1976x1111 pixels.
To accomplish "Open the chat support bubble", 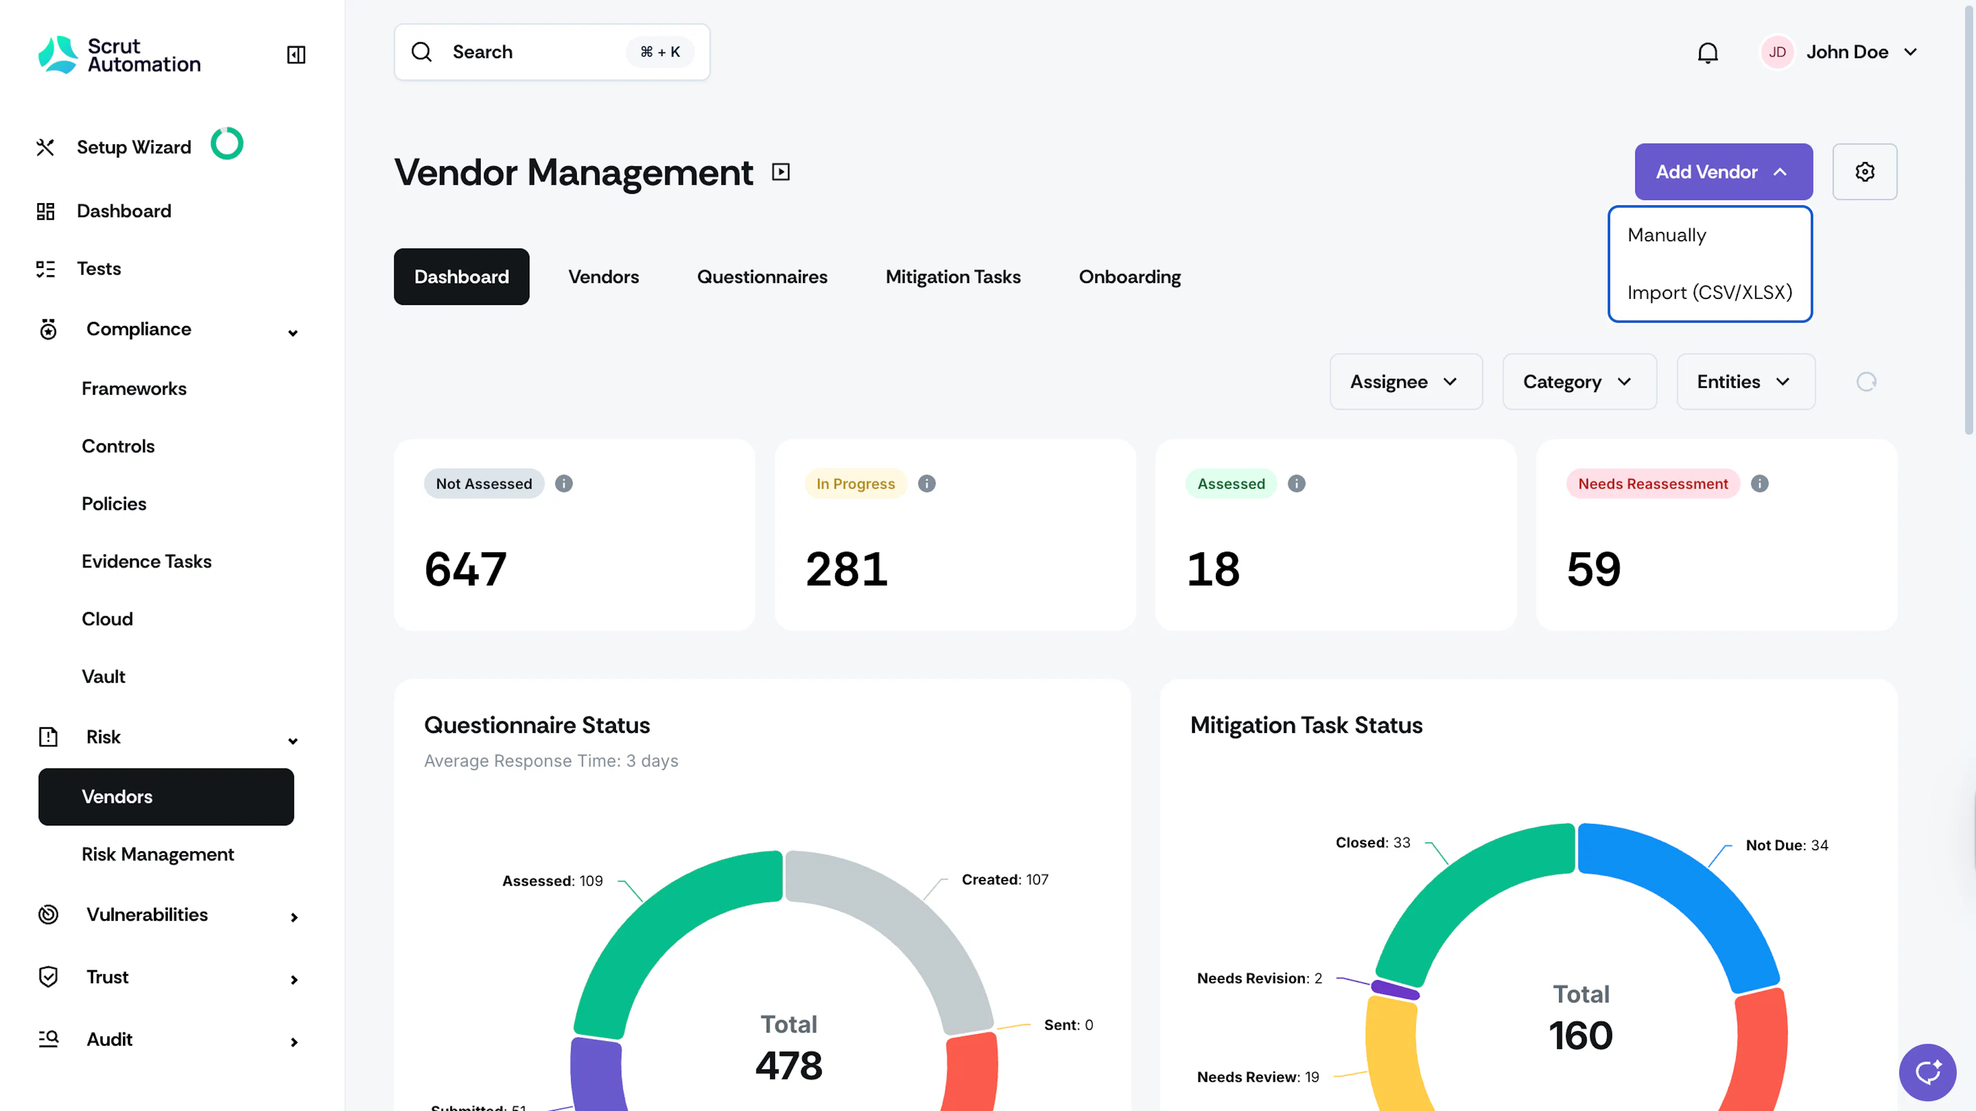I will [1927, 1072].
